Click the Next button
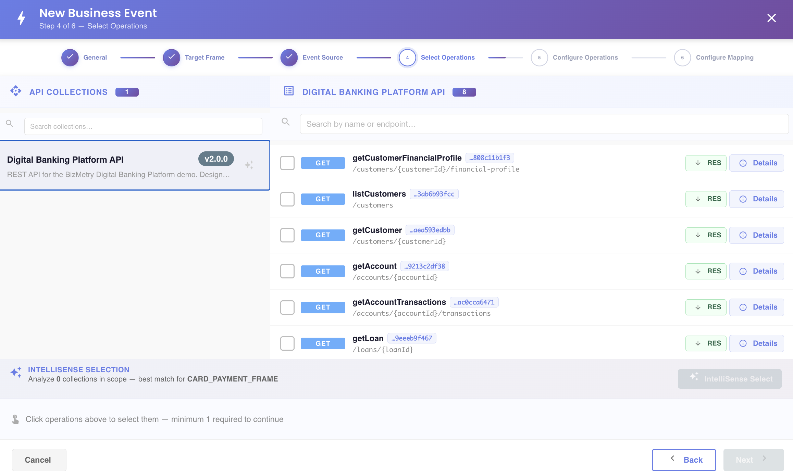 pyautogui.click(x=754, y=460)
